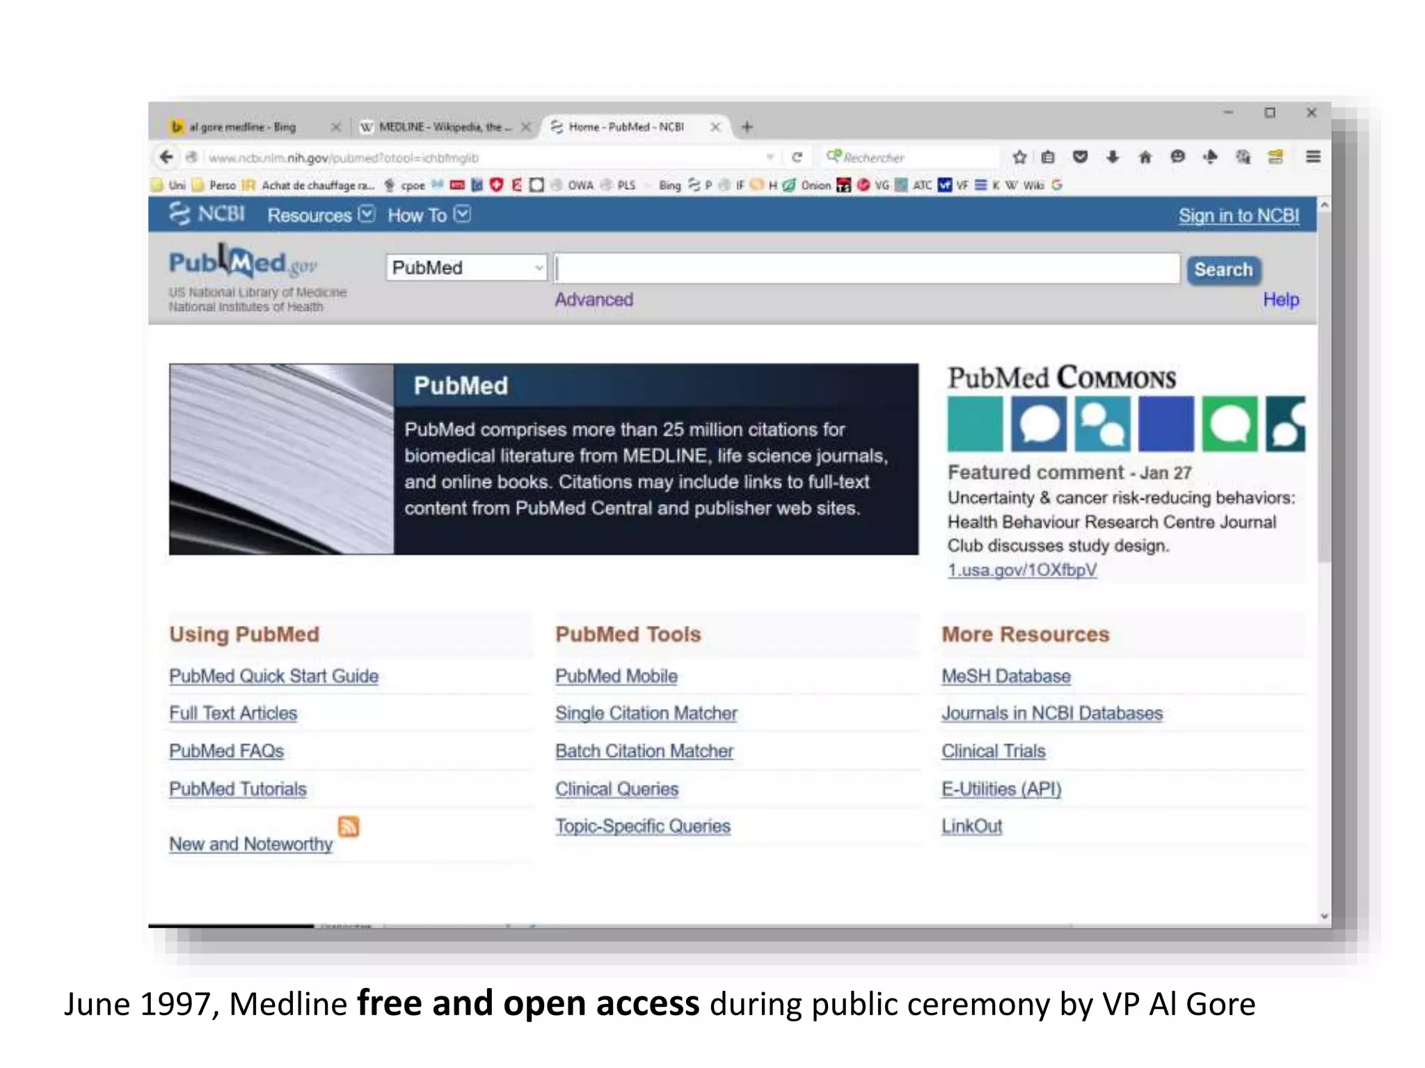The height and width of the screenshot is (1068, 1425).
Task: Open the ATC bookmark
Action: (x=913, y=185)
